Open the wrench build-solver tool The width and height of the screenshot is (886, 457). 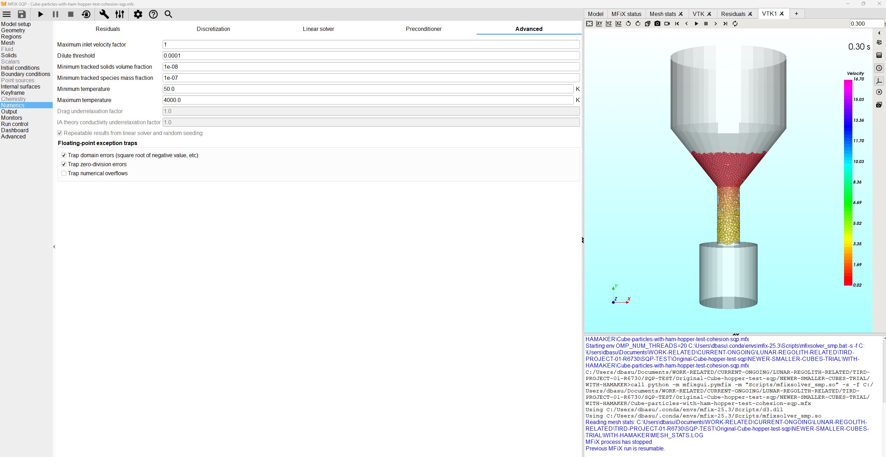pyautogui.click(x=104, y=14)
